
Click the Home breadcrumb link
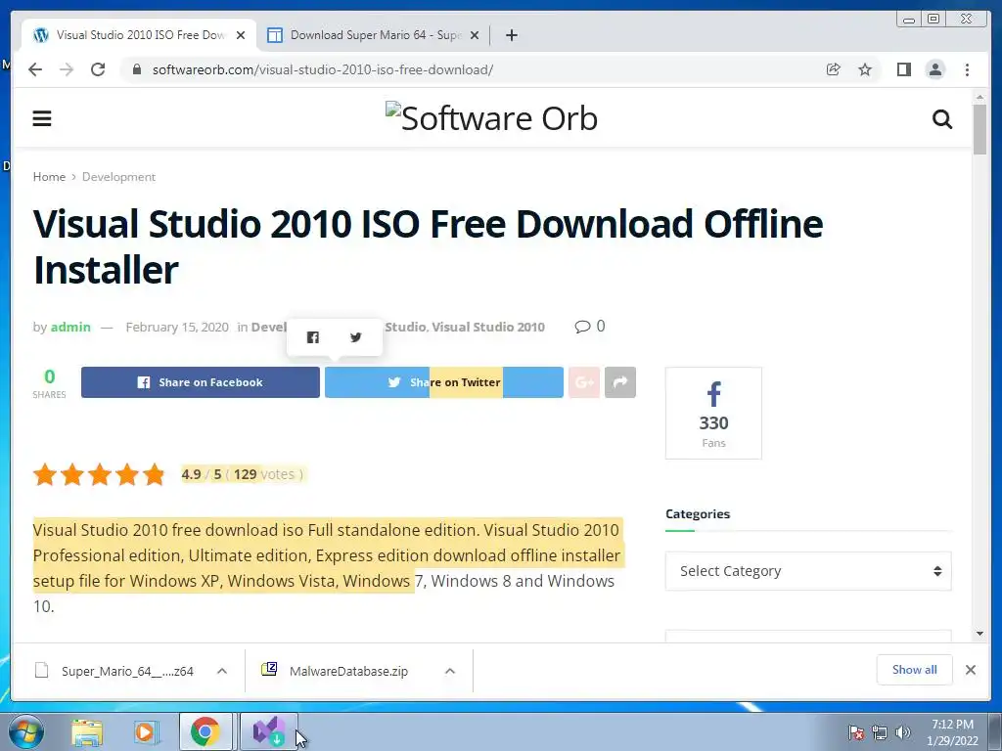coord(49,177)
